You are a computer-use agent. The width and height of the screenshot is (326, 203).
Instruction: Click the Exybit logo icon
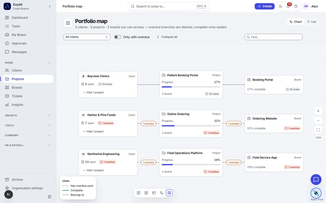pyautogui.click(x=7, y=6)
